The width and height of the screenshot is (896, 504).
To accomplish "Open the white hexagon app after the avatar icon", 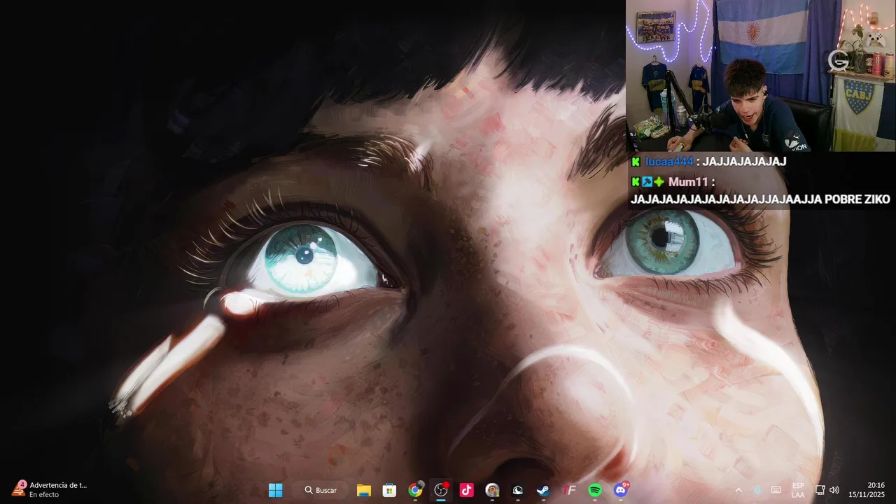I will coord(518,490).
